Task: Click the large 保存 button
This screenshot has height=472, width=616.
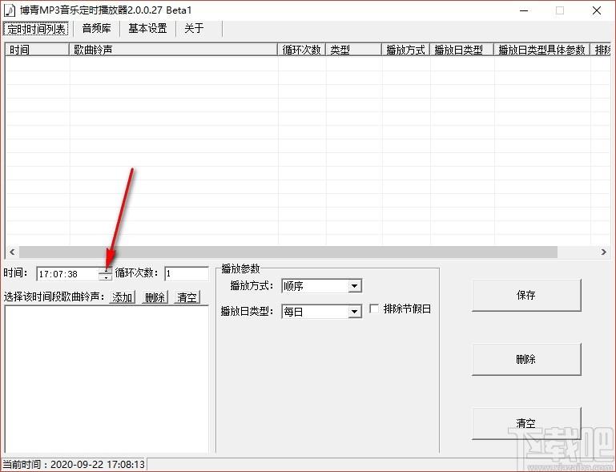Action: (526, 295)
